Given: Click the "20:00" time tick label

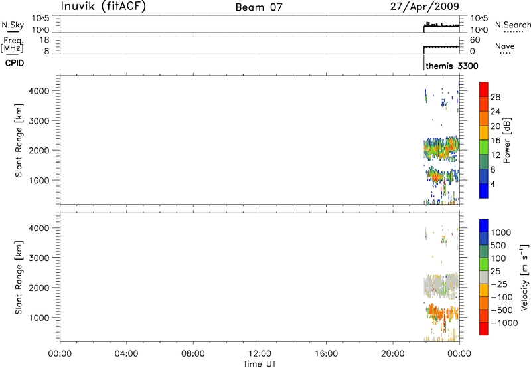Looking at the screenshot, I should pos(393,354).
